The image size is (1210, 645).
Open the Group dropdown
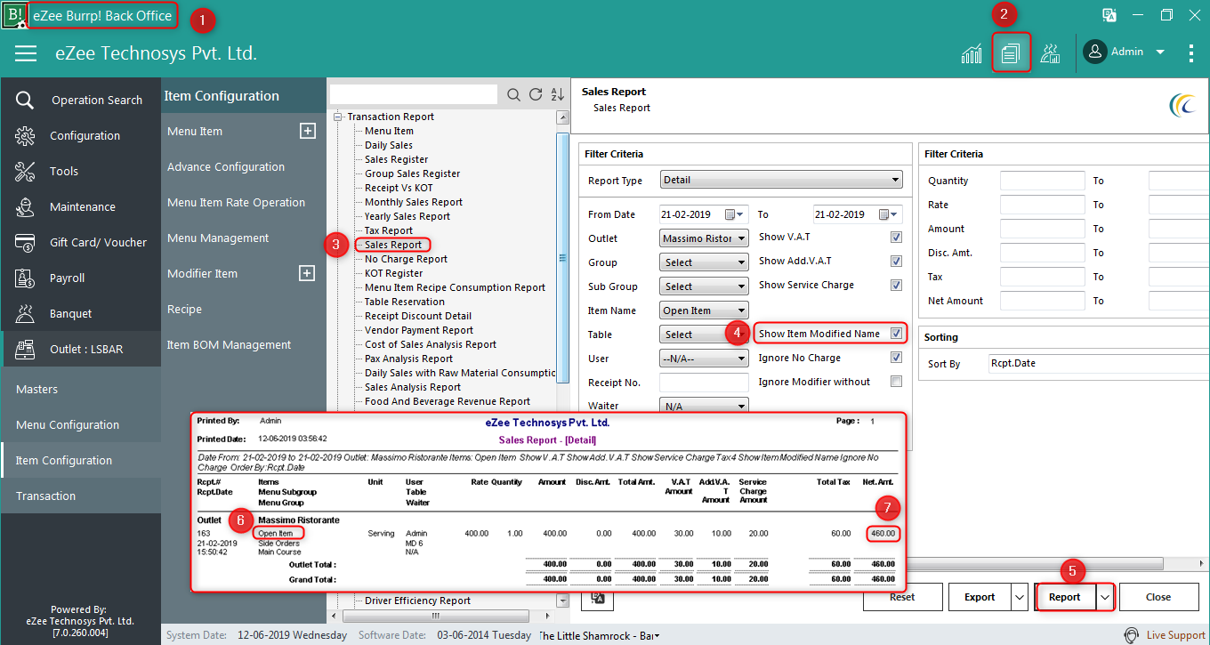coord(704,262)
